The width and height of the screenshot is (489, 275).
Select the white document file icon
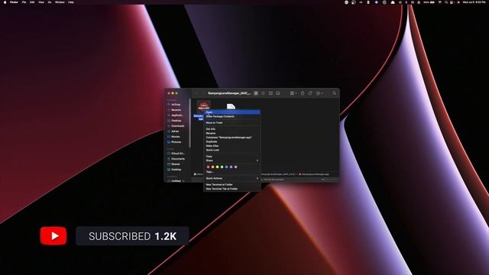[231, 106]
